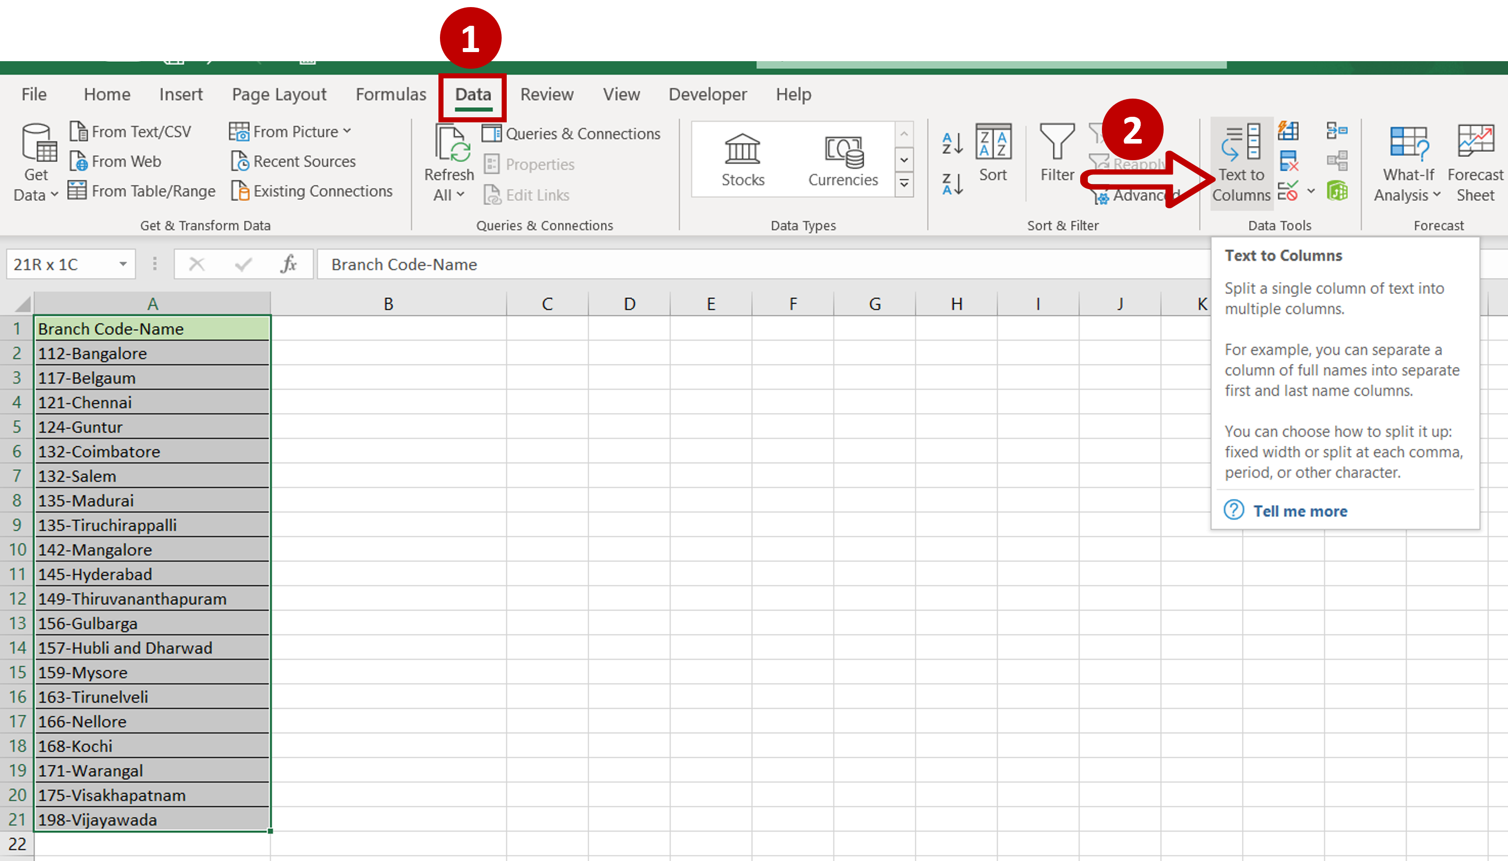Viewport: 1508px width, 861px height.
Task: Select column F header
Action: (x=793, y=303)
